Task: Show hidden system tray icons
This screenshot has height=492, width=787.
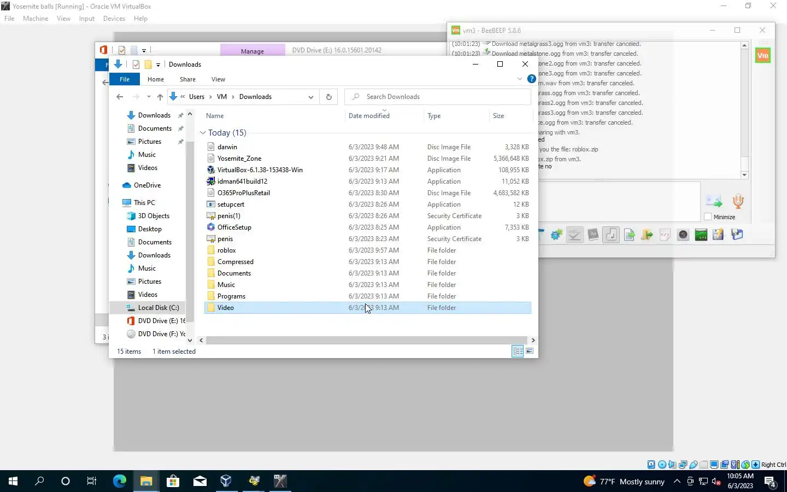Action: (677, 482)
